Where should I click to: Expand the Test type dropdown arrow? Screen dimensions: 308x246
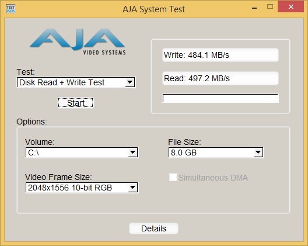click(130, 82)
